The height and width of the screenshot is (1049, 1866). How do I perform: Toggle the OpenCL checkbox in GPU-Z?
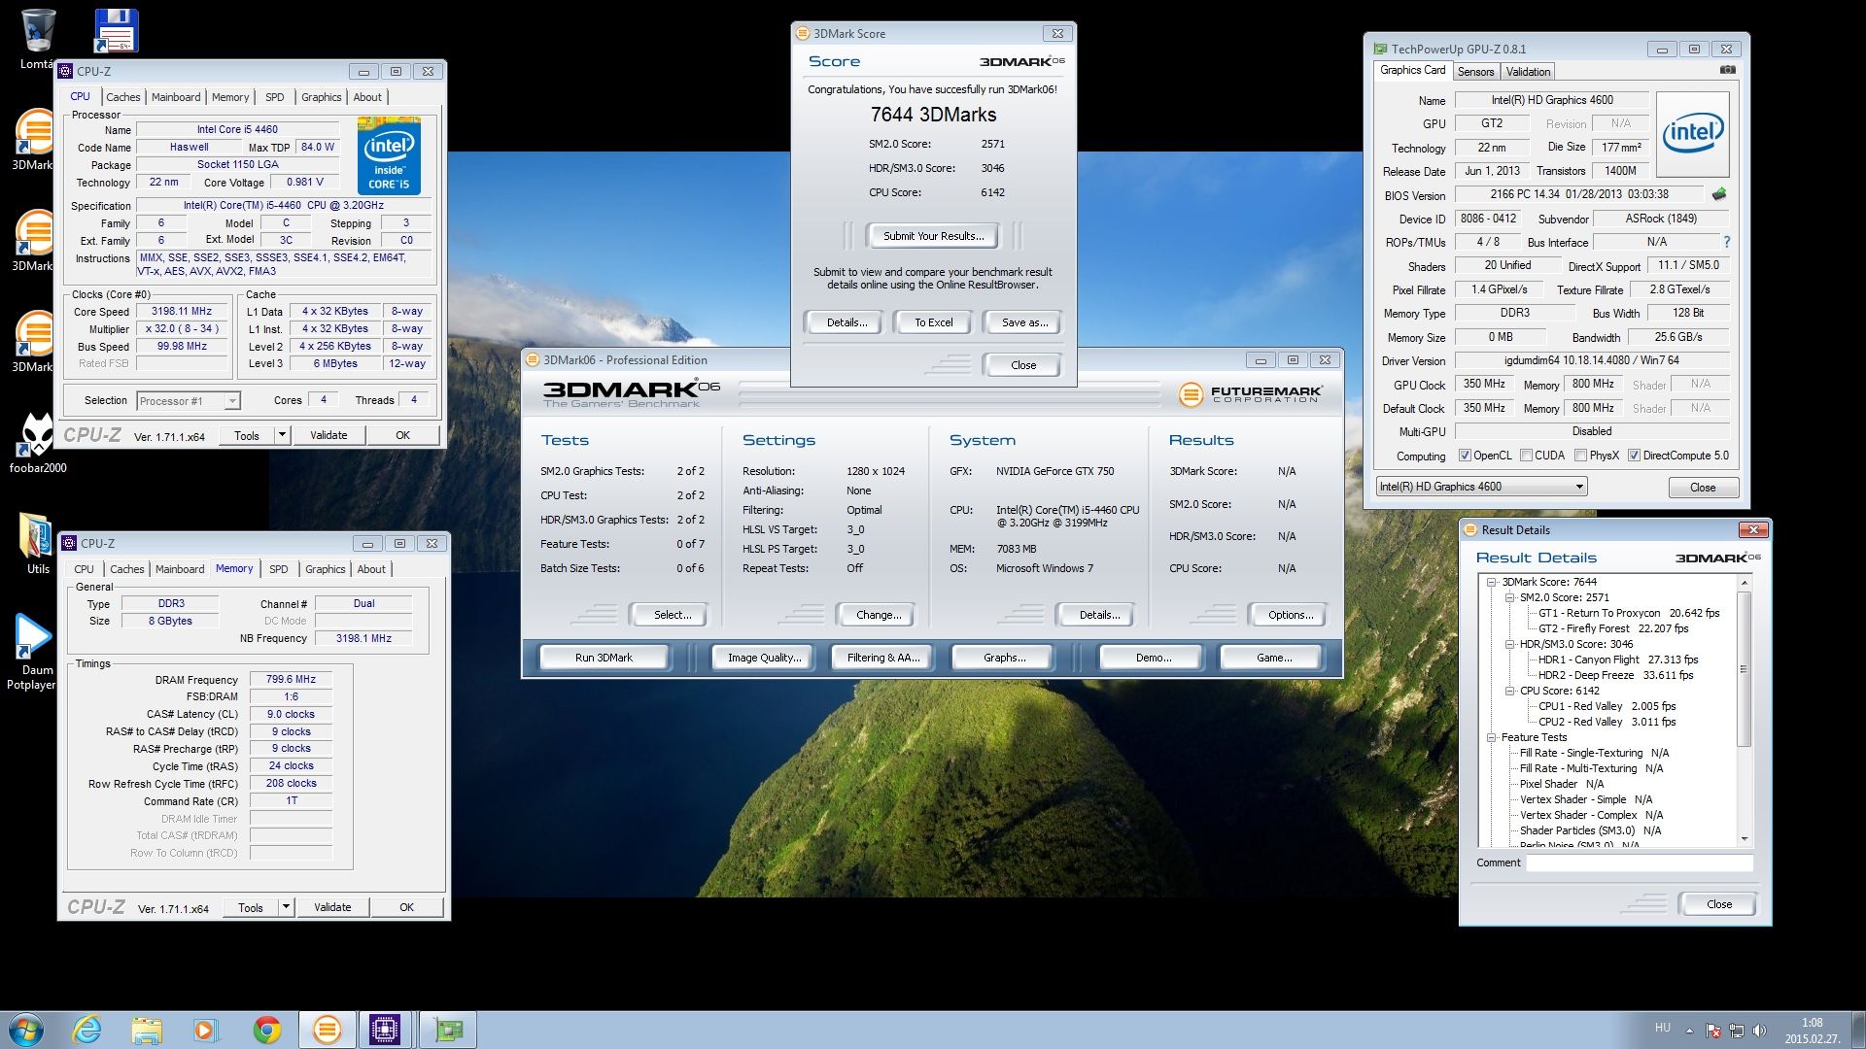(1465, 456)
